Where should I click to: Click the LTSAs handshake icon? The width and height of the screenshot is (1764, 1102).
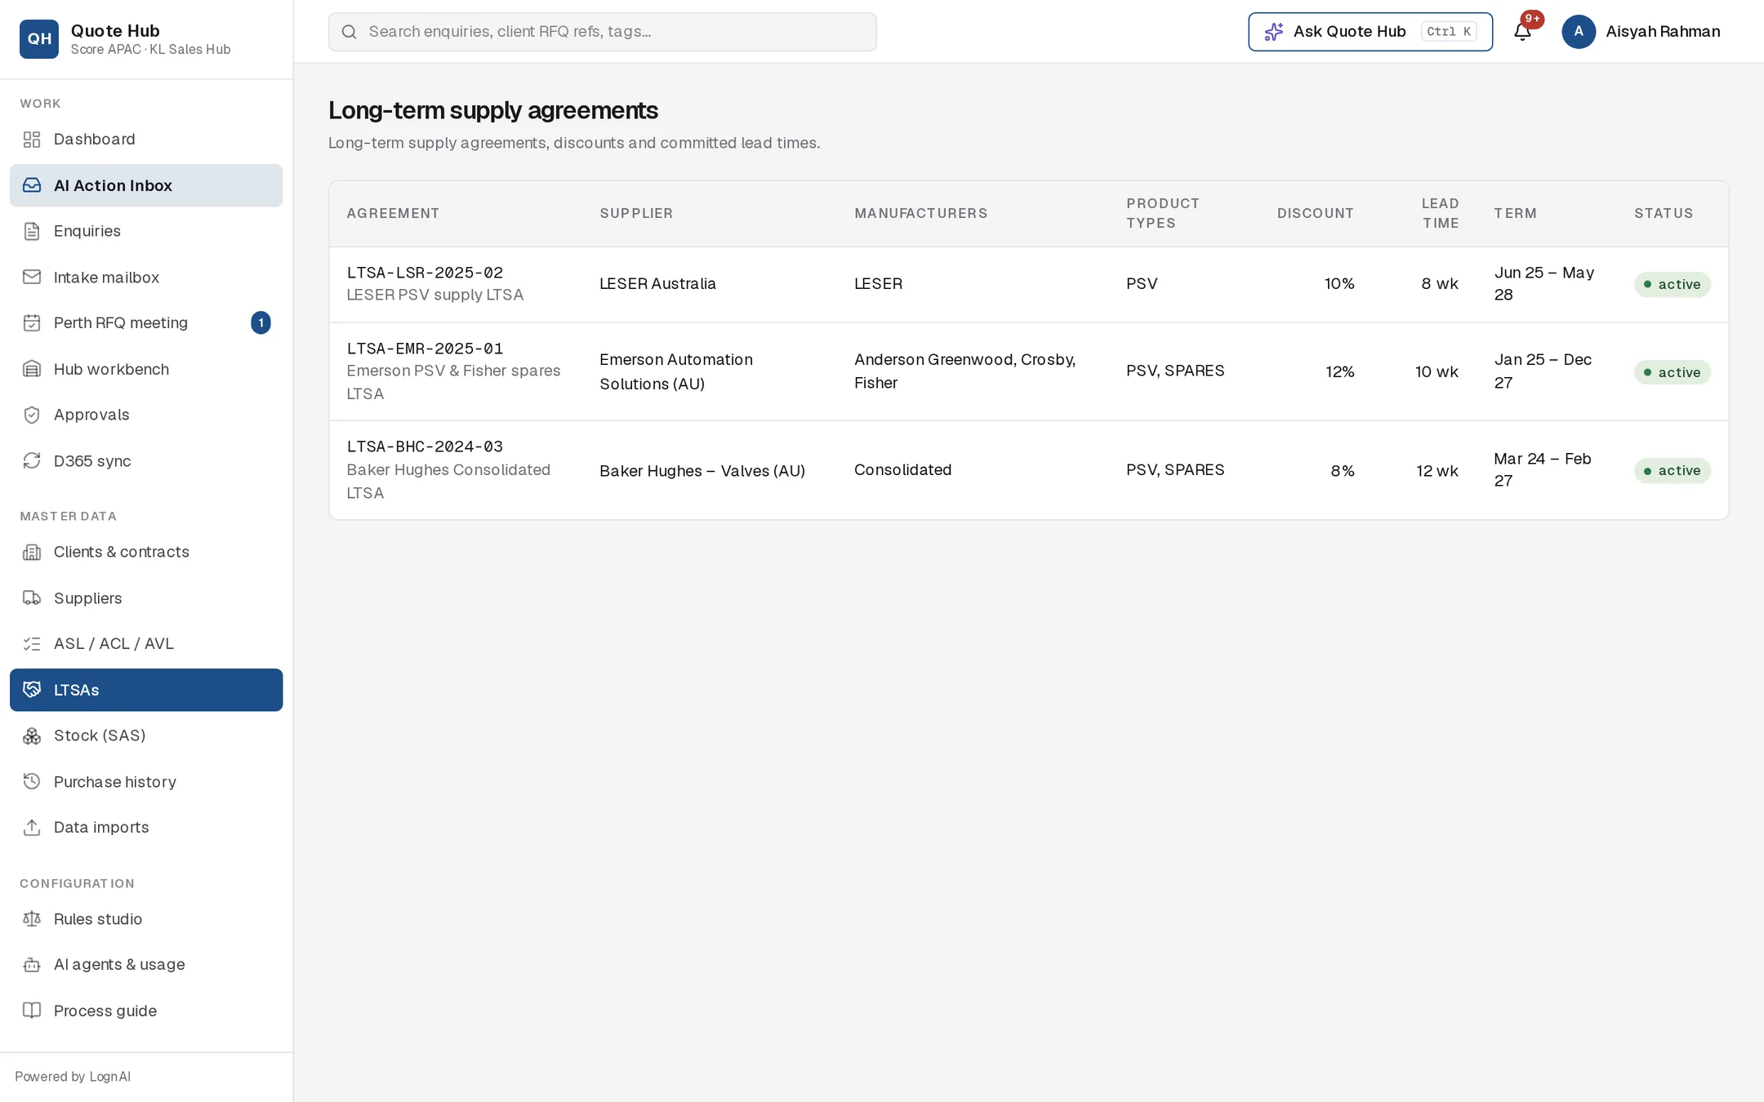tap(32, 690)
